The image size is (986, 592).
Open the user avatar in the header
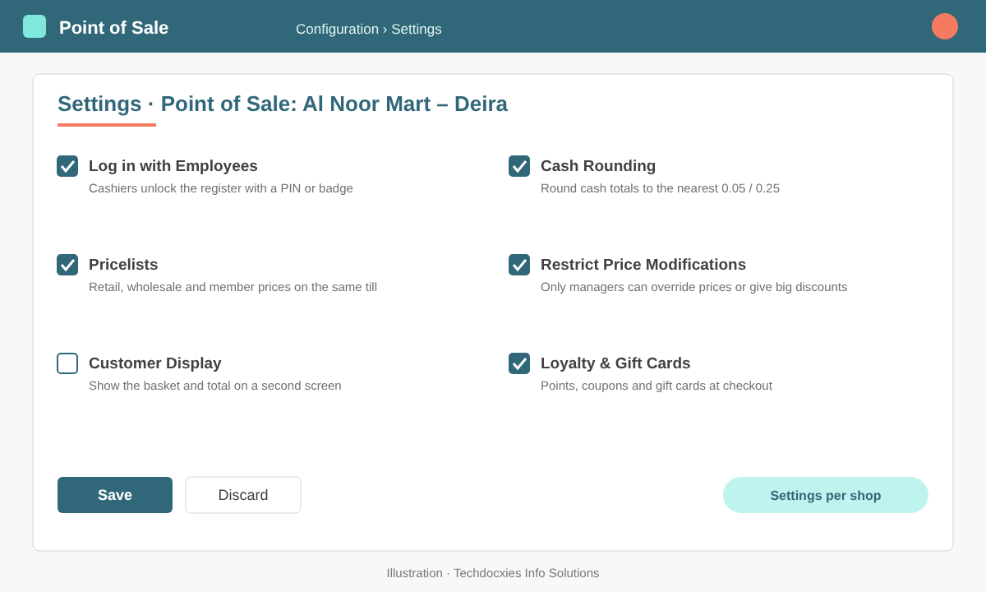coord(945,26)
